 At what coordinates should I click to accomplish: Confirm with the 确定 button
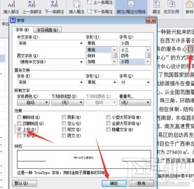click(x=114, y=183)
